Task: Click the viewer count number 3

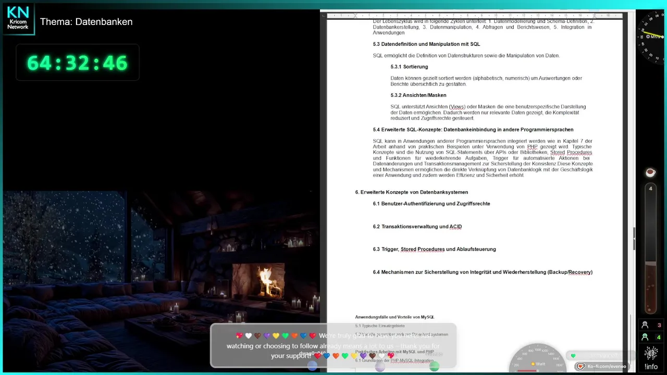Action: pos(659,326)
